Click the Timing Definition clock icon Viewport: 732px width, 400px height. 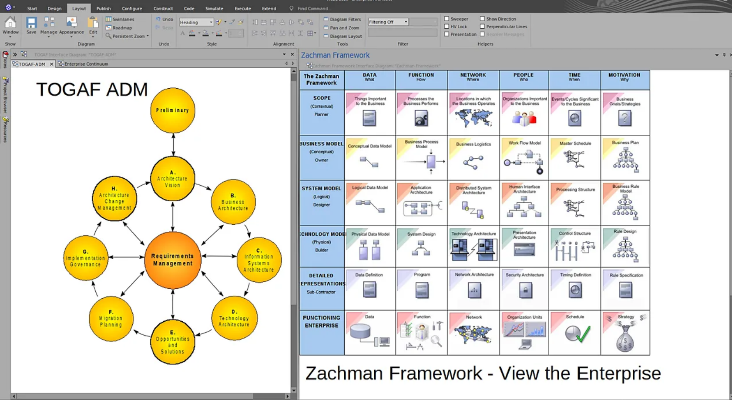[575, 290]
